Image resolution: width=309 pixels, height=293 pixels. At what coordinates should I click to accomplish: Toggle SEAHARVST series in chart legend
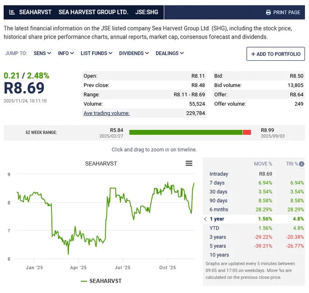(x=101, y=281)
